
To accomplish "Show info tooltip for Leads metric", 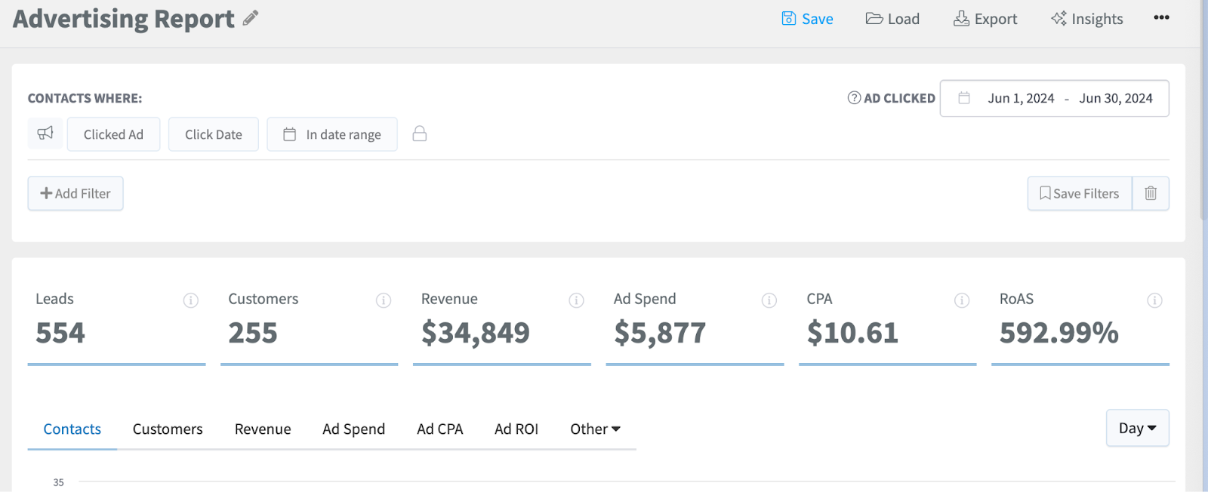I will pyautogui.click(x=191, y=300).
